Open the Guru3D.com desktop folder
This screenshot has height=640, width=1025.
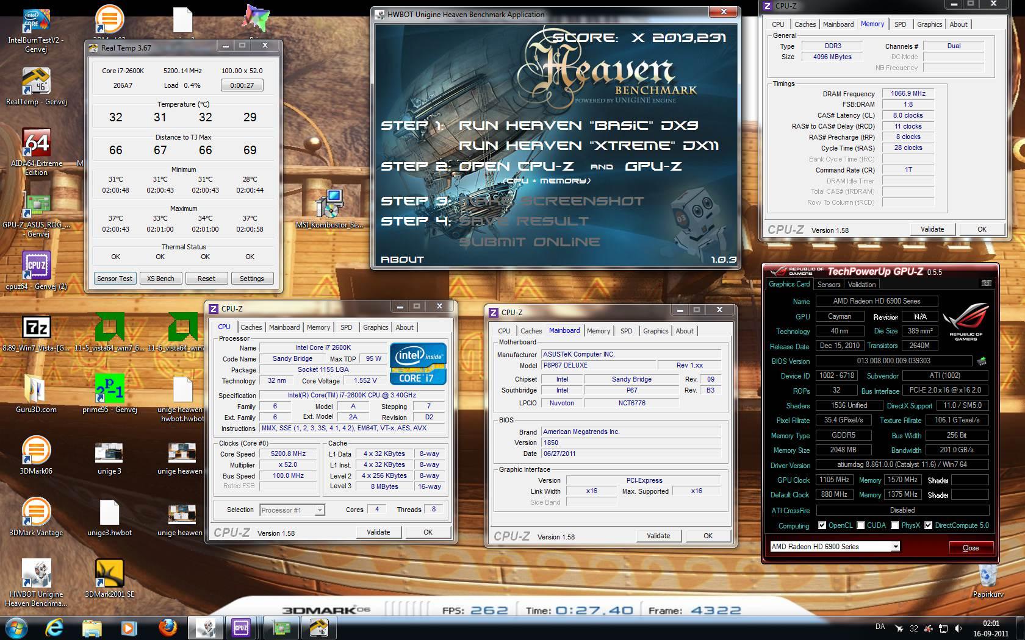(36, 394)
